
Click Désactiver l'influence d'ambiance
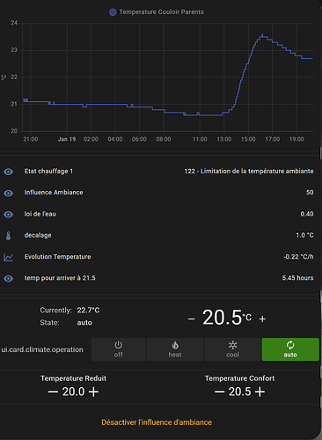click(157, 422)
